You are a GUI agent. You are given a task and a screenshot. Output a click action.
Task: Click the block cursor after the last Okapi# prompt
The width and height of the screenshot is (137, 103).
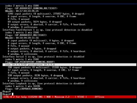pyautogui.click(x=13, y=94)
